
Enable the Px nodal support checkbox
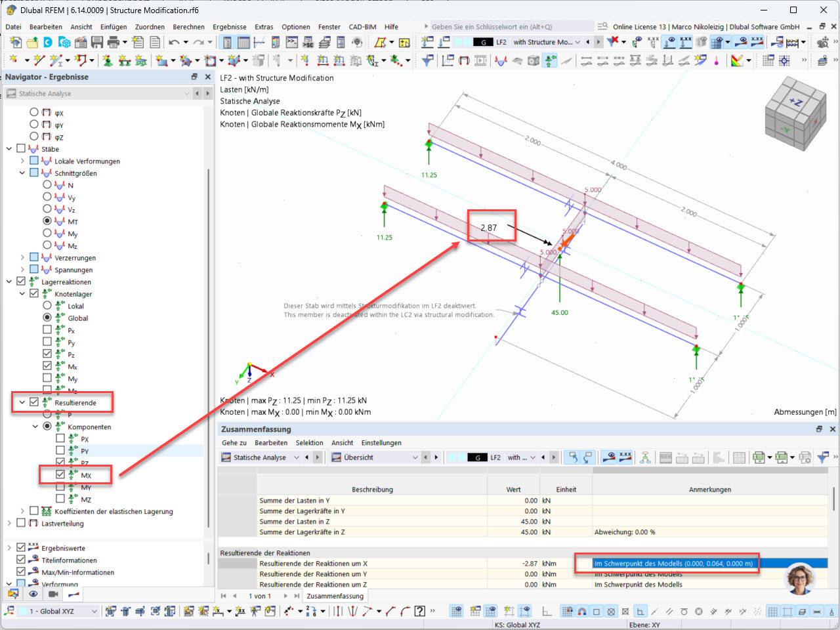pos(47,330)
